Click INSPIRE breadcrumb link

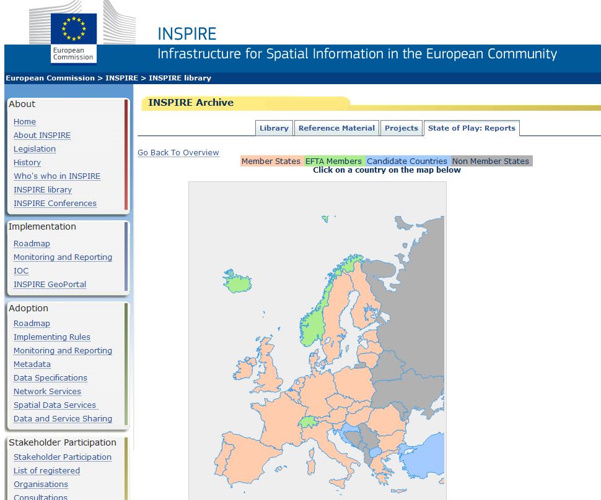[x=121, y=78]
